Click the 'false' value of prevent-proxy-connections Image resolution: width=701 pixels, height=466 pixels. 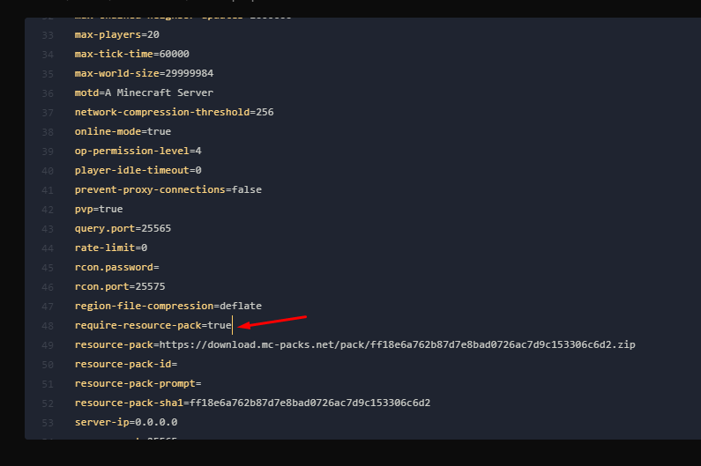coord(246,189)
